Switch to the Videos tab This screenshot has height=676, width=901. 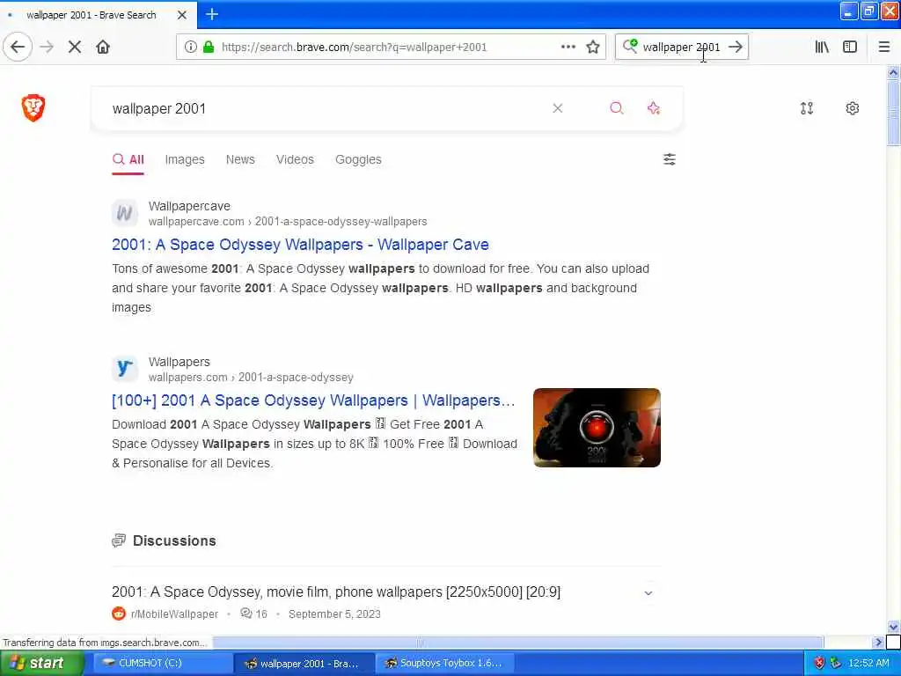(295, 159)
